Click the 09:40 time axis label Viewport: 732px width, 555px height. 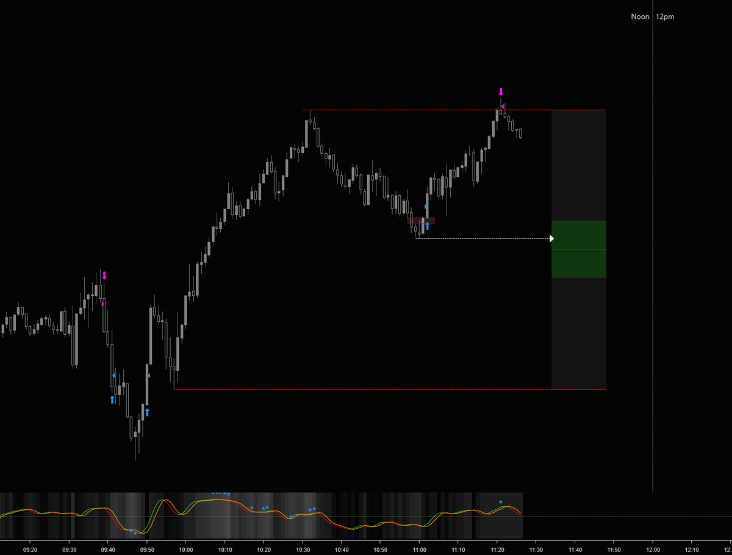tap(108, 549)
